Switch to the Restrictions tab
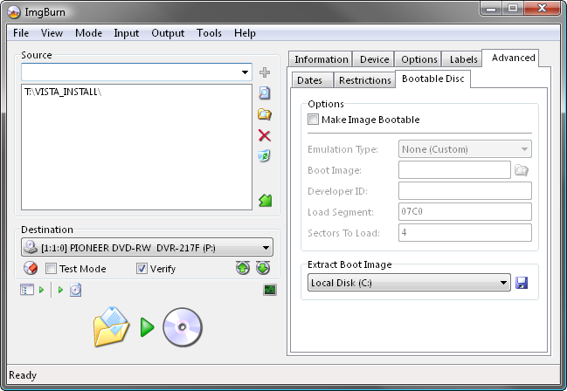This screenshot has height=391, width=567. [x=364, y=80]
